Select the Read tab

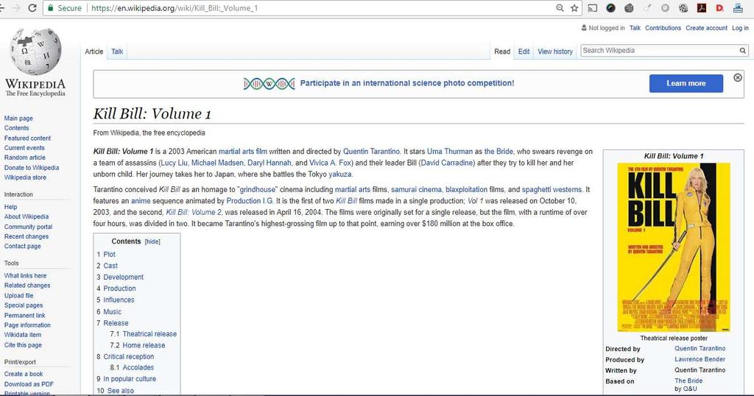coord(502,52)
